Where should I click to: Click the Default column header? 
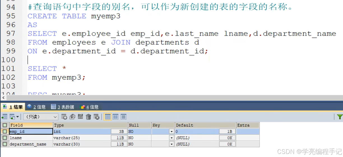coord(205,125)
